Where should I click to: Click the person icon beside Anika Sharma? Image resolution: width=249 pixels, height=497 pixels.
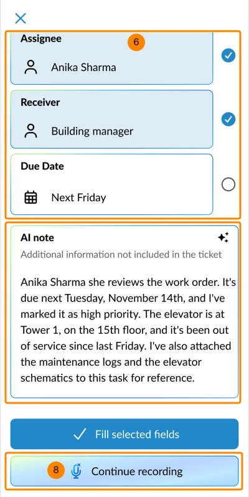point(31,67)
